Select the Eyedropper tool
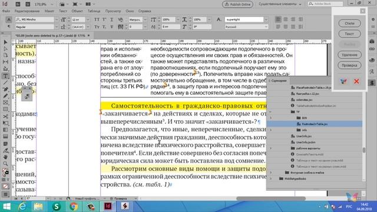This screenshot has height=212, width=377. (x=5, y=150)
